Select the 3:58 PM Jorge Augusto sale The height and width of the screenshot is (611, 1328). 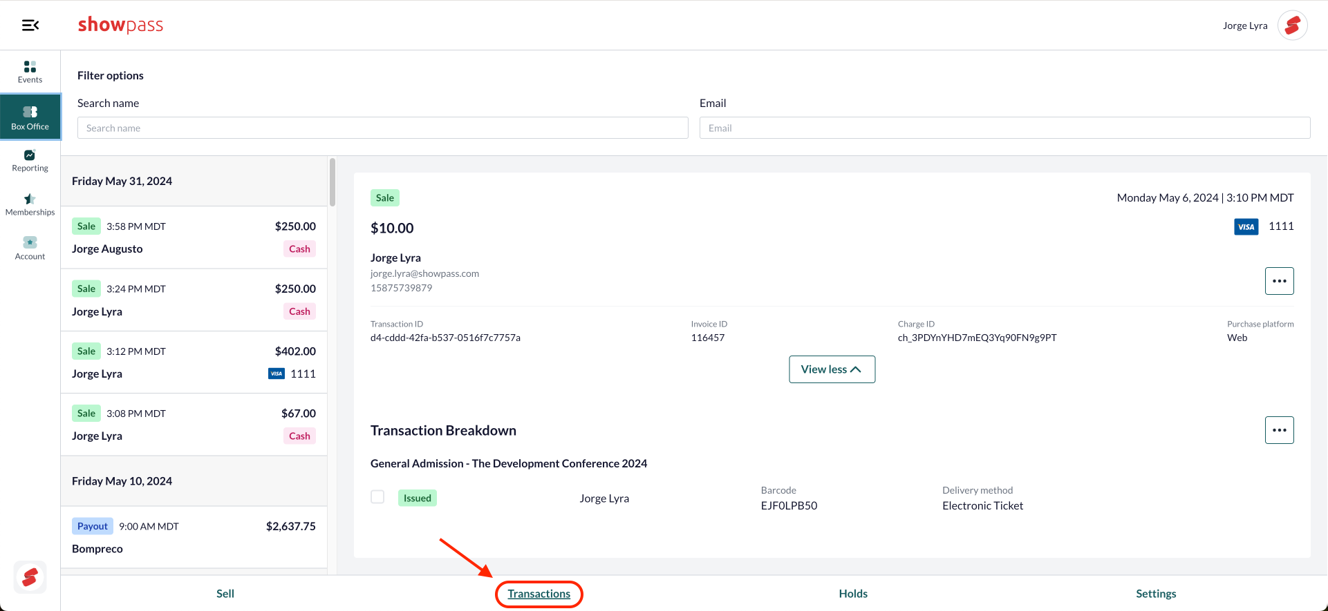(194, 237)
